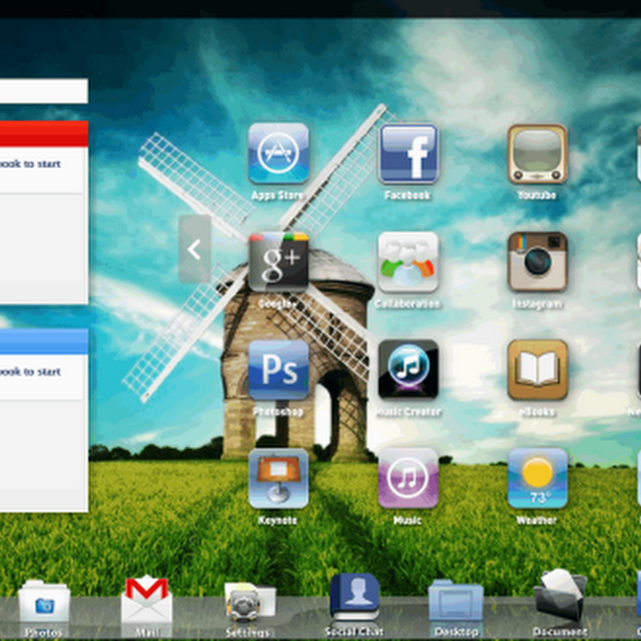Open Photos folder in dock

click(x=44, y=601)
